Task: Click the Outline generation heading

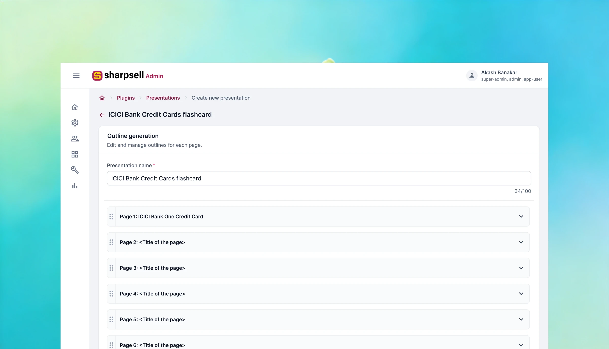Action: [133, 136]
